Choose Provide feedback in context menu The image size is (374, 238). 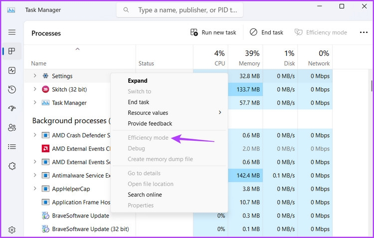click(169, 123)
